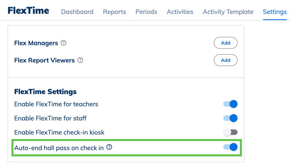Viewport: 290px width, 165px height.
Task: Enable the FlexTime check-in kiosk toggle
Action: pyautogui.click(x=230, y=132)
